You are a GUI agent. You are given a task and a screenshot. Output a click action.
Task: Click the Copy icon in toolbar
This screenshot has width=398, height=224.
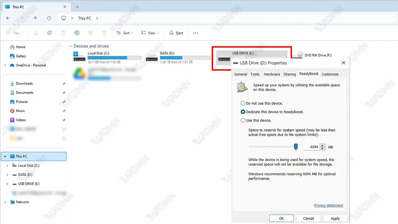50,33
